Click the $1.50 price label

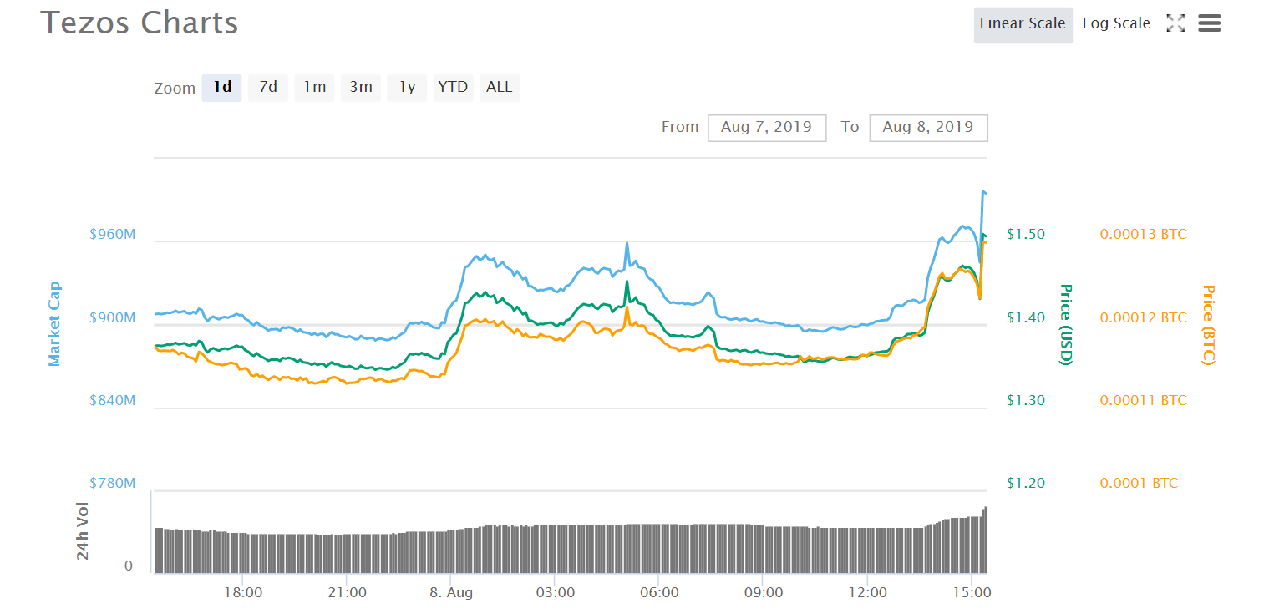click(1026, 235)
